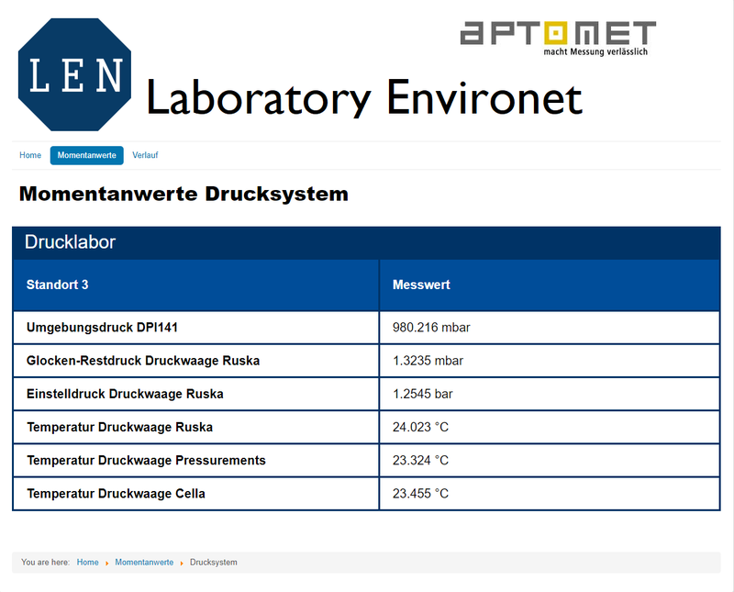Click the Drucksystem breadcrumb text
Viewport: 734px width, 592px height.
[x=213, y=563]
